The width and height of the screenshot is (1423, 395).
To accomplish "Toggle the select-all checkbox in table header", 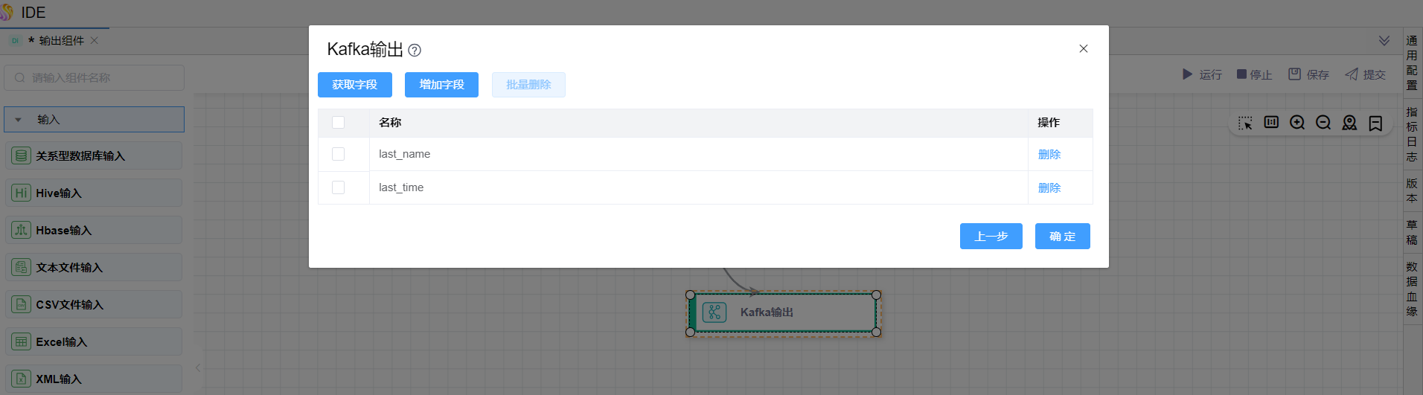I will click(x=339, y=123).
